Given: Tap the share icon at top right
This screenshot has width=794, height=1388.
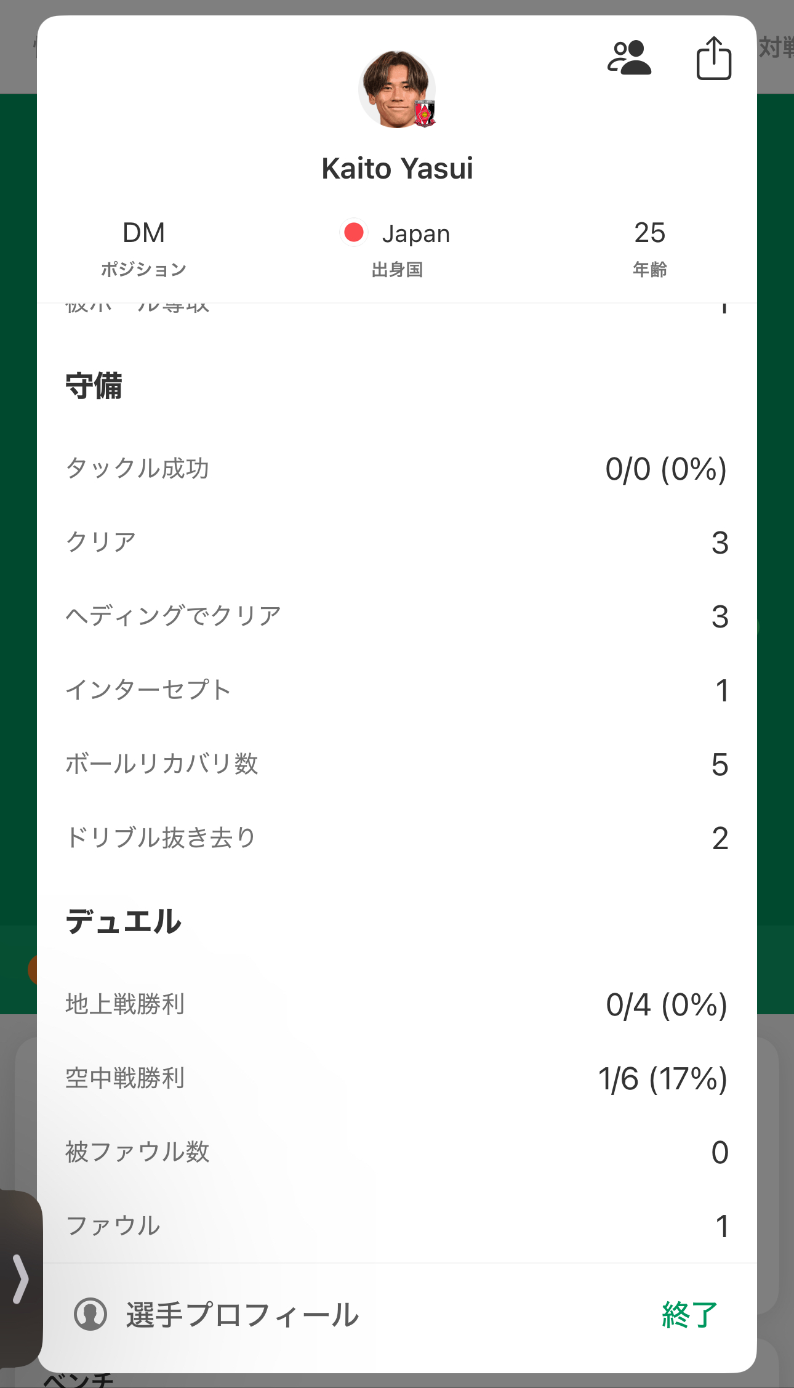Looking at the screenshot, I should (x=713, y=59).
